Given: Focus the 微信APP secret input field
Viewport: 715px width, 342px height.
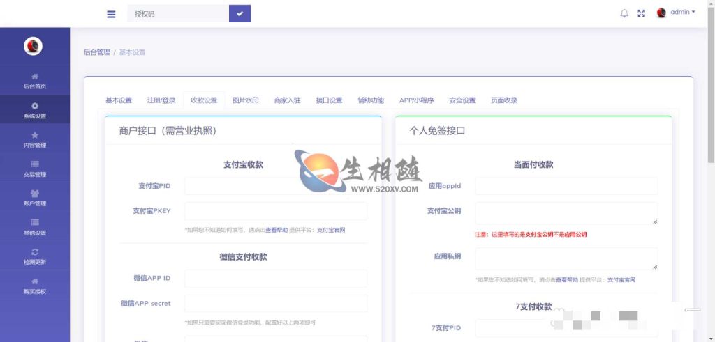Looking at the screenshot, I should tap(276, 304).
